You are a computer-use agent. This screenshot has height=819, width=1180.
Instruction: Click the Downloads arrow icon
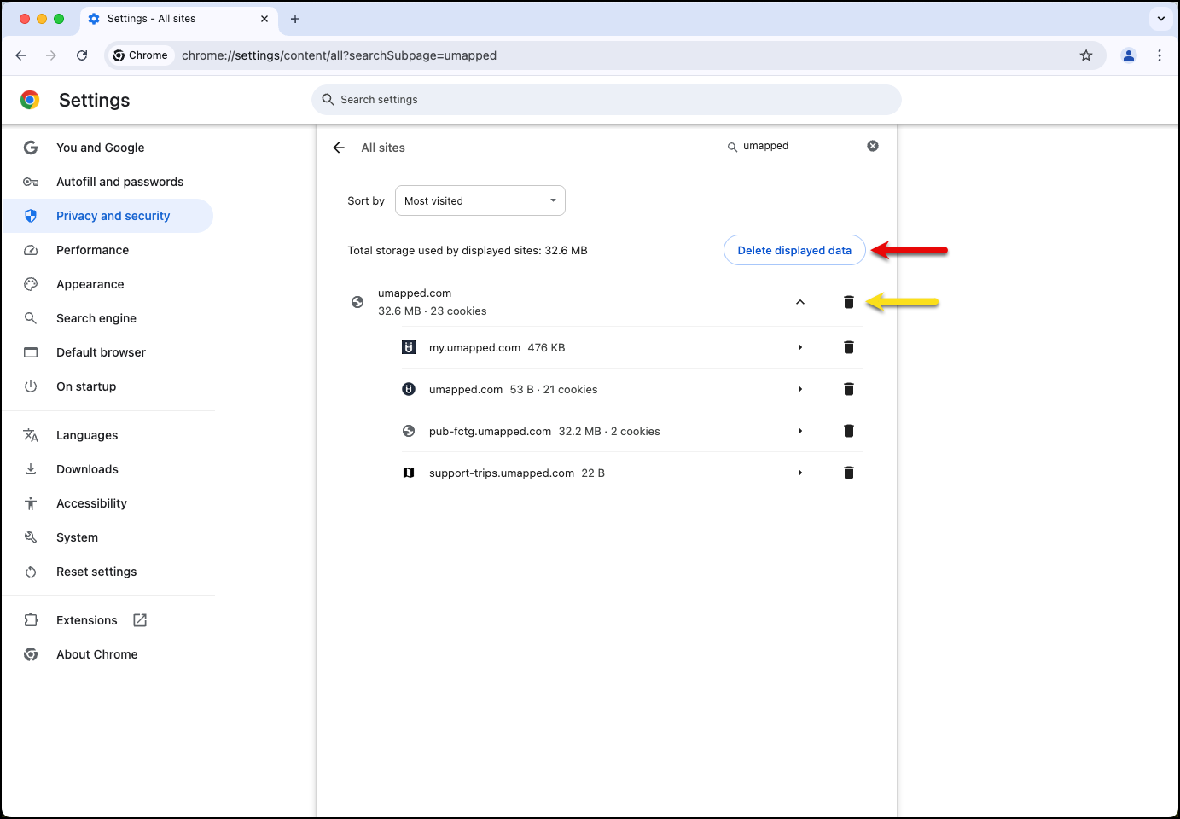click(31, 469)
